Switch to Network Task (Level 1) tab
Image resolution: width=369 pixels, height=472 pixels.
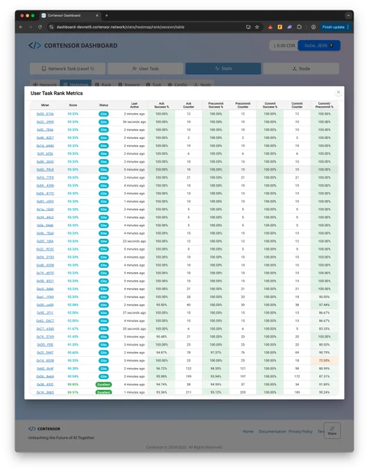point(68,69)
